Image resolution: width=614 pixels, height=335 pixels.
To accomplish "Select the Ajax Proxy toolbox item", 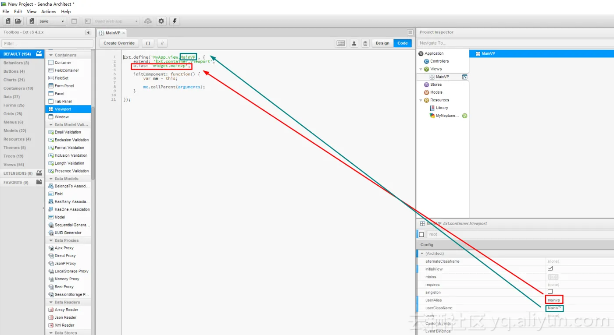I will (68, 248).
